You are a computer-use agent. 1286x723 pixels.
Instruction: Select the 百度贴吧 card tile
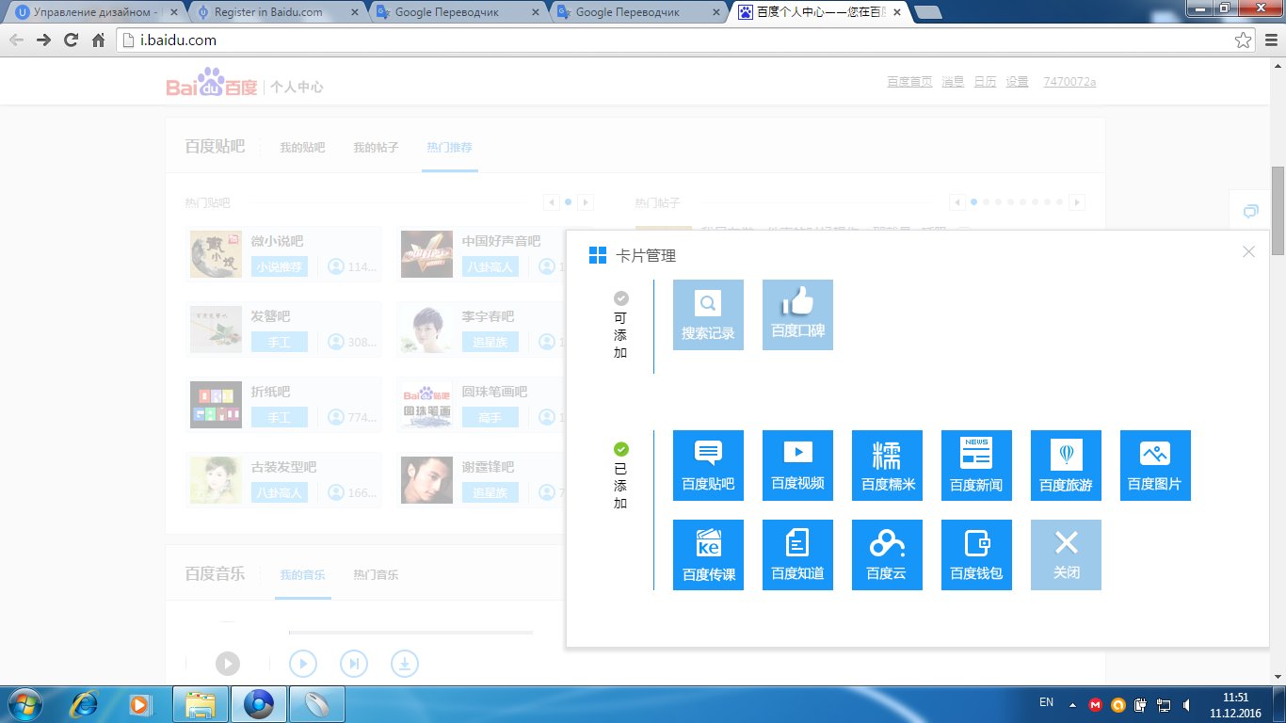(708, 465)
